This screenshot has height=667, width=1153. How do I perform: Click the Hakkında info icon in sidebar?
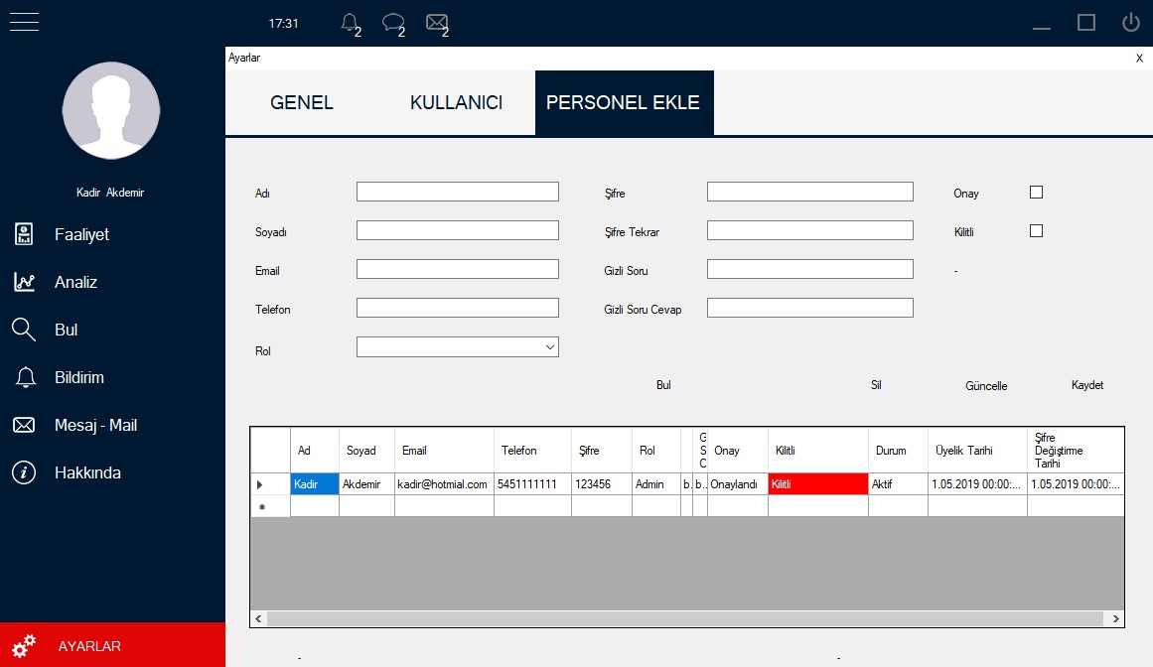(x=24, y=473)
